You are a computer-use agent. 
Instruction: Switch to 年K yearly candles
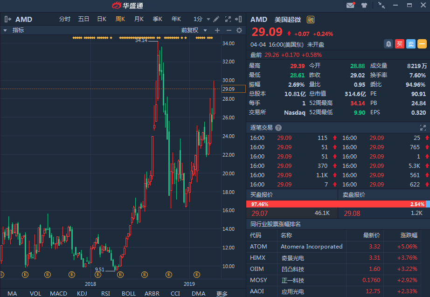(176, 19)
